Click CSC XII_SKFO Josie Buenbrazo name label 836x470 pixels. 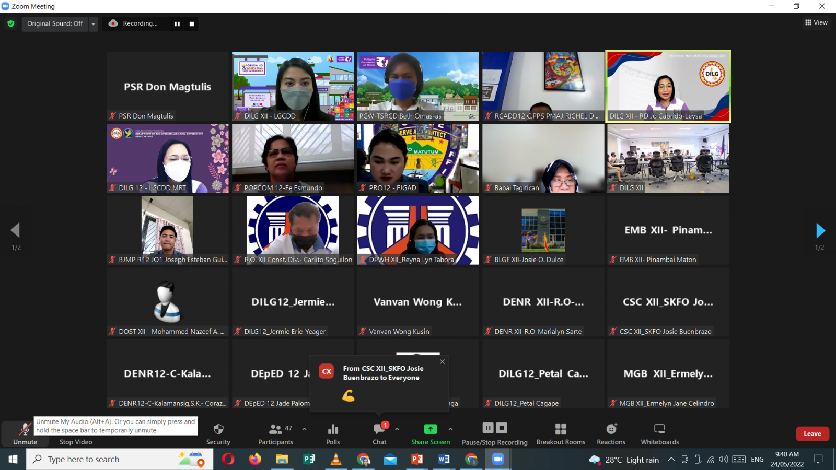click(665, 331)
